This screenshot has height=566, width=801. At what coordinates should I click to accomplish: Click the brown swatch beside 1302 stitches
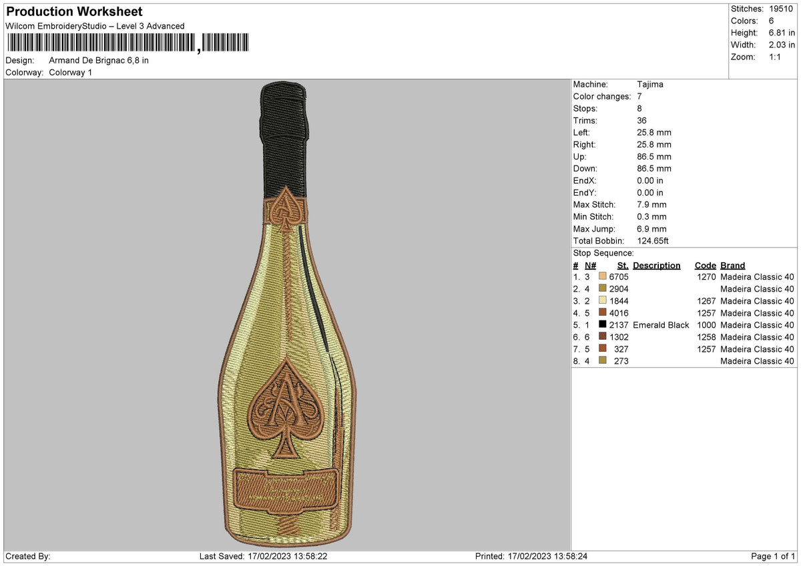click(x=603, y=337)
